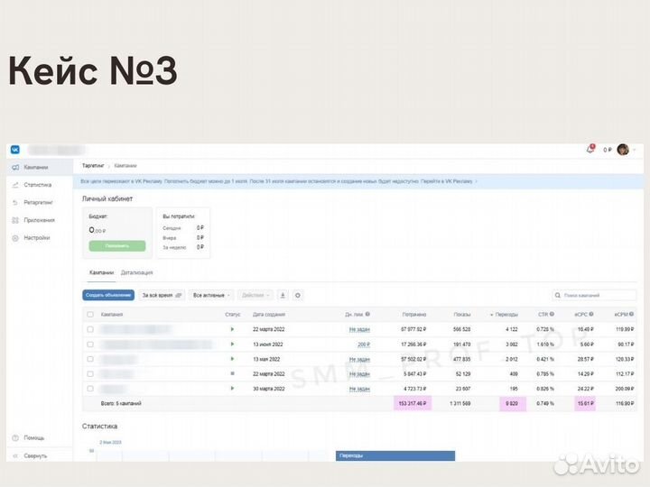Toggle the select-all checkbox in table header
The height and width of the screenshot is (487, 650).
tap(89, 315)
